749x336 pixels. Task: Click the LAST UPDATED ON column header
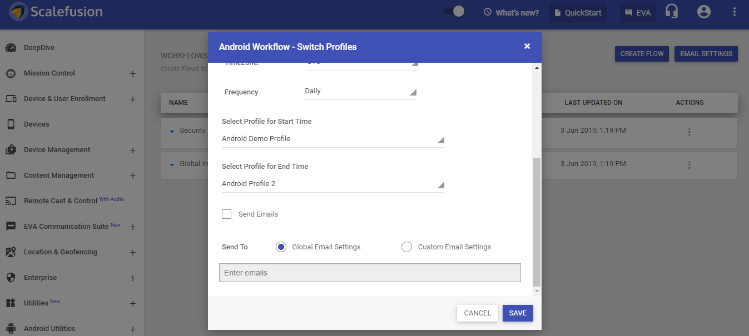(593, 103)
